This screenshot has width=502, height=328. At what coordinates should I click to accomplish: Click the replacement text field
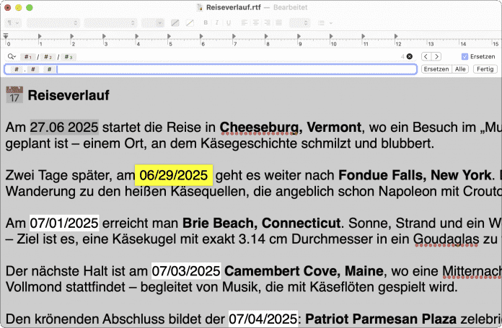pos(211,69)
